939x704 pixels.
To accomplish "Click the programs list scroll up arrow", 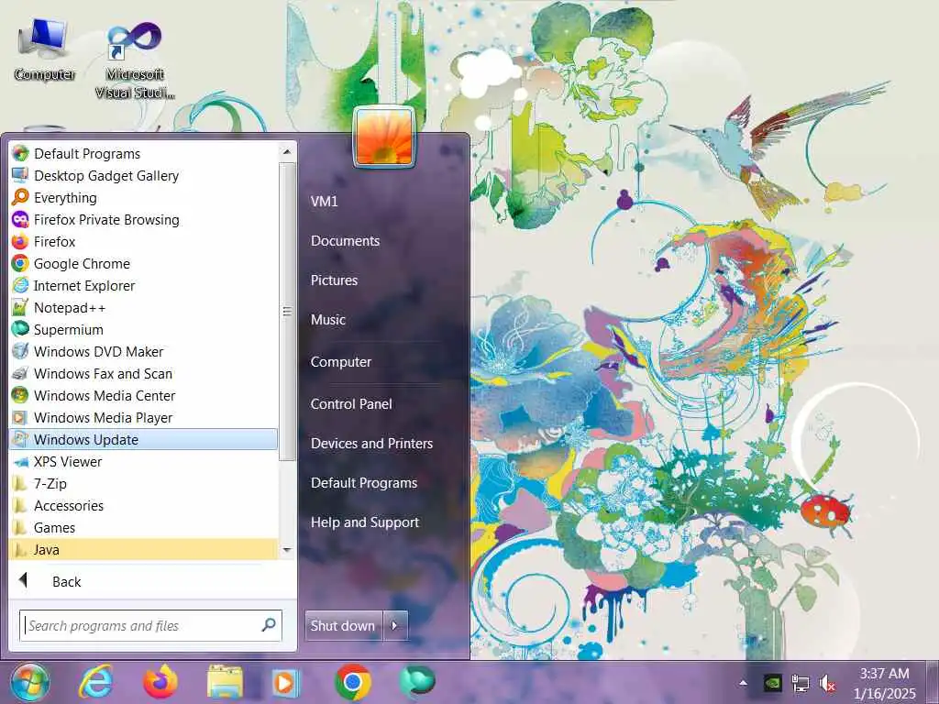I will pyautogui.click(x=287, y=152).
